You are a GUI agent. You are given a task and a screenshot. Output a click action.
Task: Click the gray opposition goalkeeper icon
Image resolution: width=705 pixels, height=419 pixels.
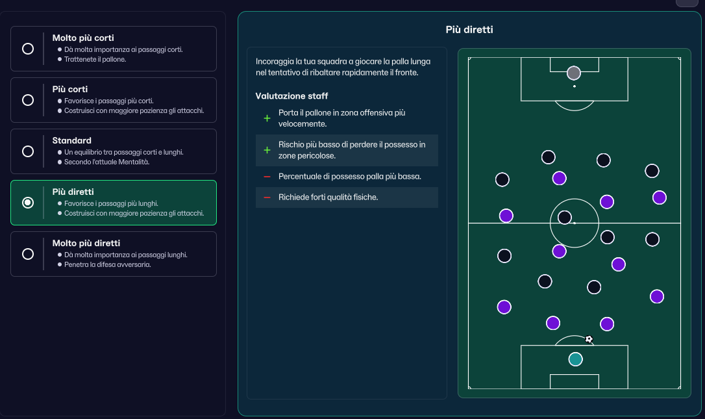[574, 73]
